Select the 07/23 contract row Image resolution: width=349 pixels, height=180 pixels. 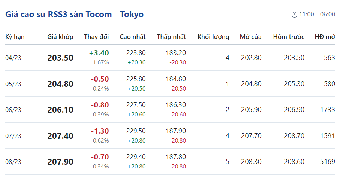13,136
